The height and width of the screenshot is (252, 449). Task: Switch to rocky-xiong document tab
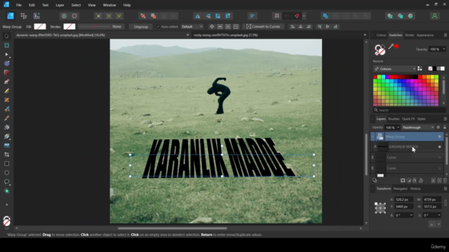(226, 35)
